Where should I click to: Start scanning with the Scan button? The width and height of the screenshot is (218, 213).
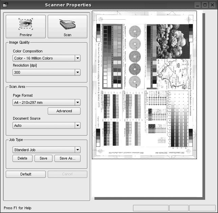68,26
